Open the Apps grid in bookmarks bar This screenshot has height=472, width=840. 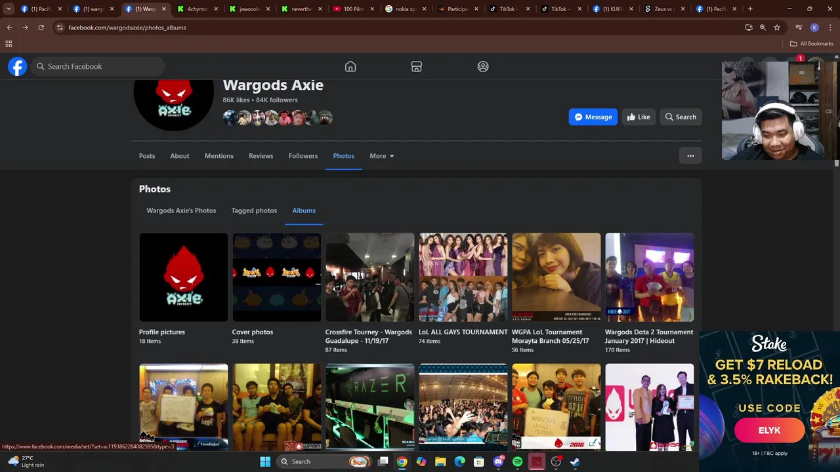coord(9,44)
